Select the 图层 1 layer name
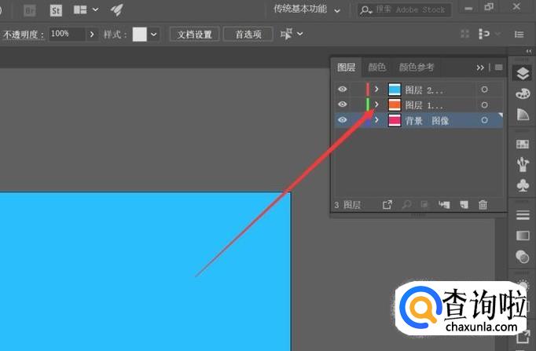This screenshot has width=536, height=351. pos(424,105)
